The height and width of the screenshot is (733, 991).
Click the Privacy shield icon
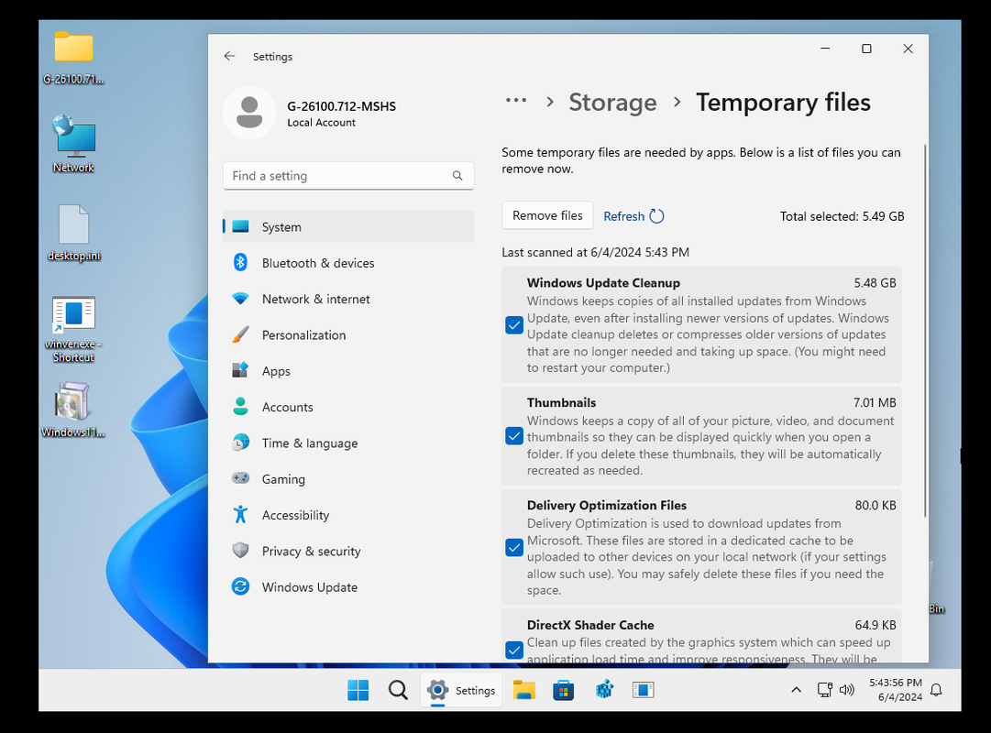tap(240, 551)
